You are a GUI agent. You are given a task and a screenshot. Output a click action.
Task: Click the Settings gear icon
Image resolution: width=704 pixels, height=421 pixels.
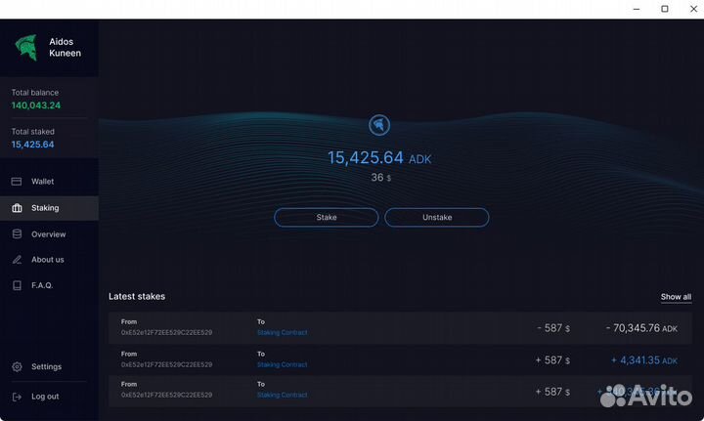click(x=17, y=367)
